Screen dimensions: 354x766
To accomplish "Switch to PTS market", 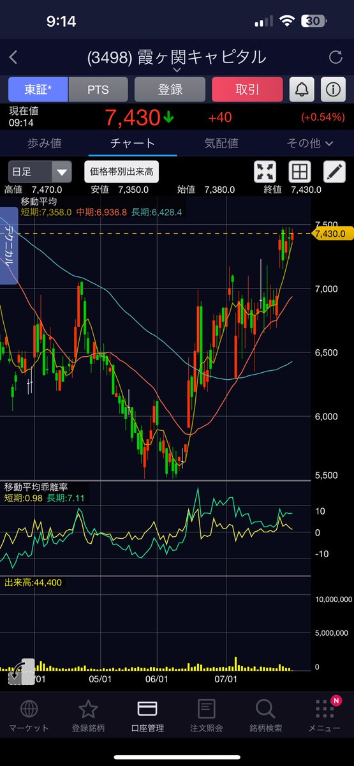I will tap(98, 90).
